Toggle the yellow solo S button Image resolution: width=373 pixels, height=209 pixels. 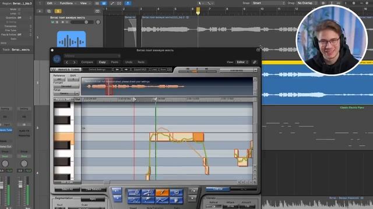click(x=58, y=11)
